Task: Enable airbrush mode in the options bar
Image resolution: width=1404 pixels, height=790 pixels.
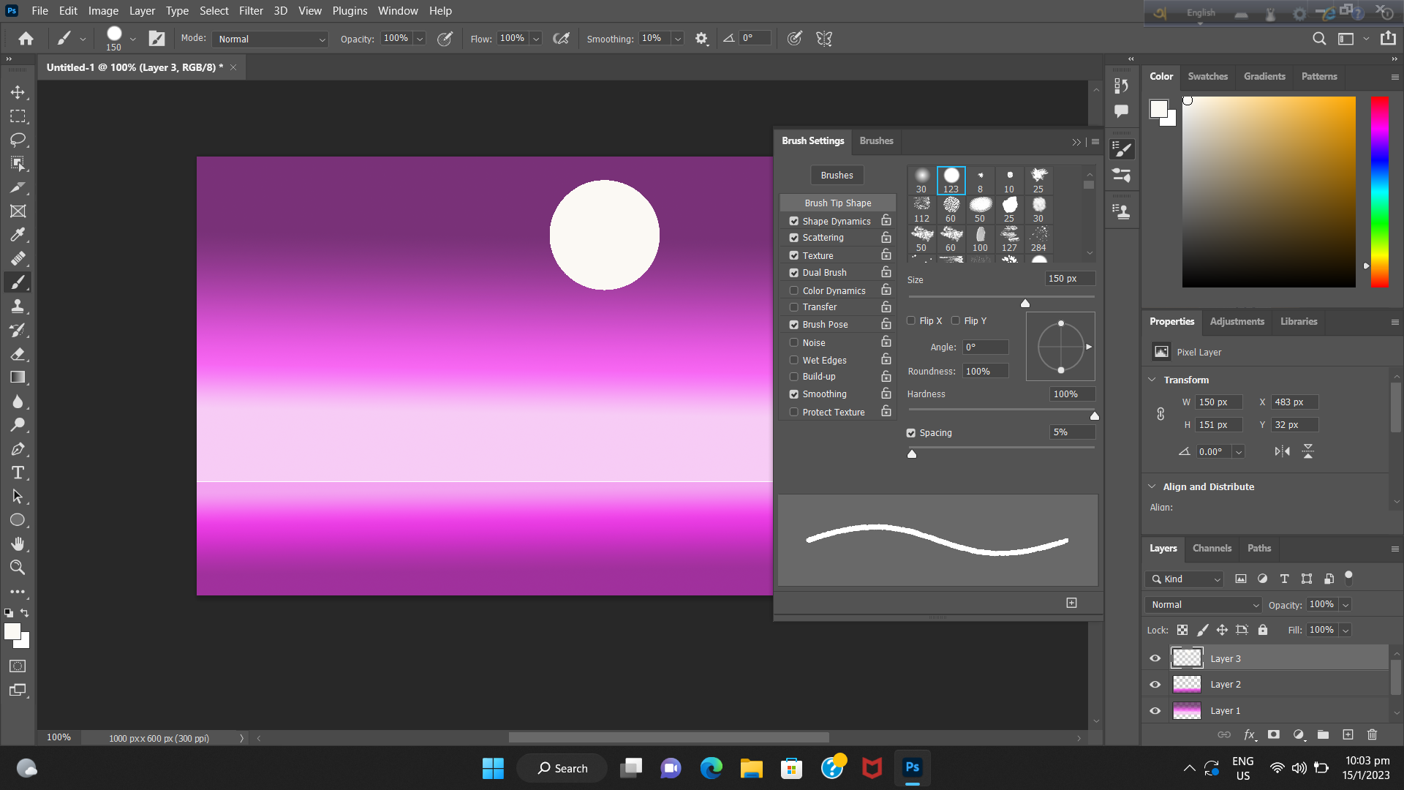Action: (562, 38)
